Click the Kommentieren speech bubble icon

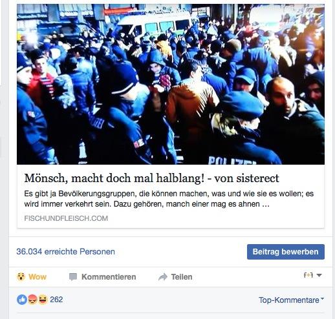click(x=73, y=277)
